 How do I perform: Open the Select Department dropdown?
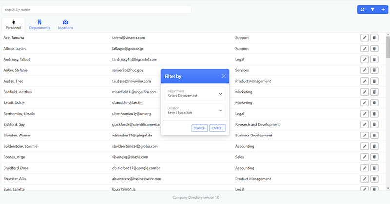[x=195, y=93]
